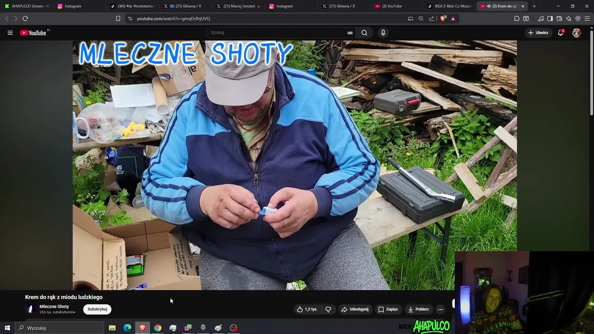Open the more actions three-dot menu
The width and height of the screenshot is (594, 334).
(440, 309)
